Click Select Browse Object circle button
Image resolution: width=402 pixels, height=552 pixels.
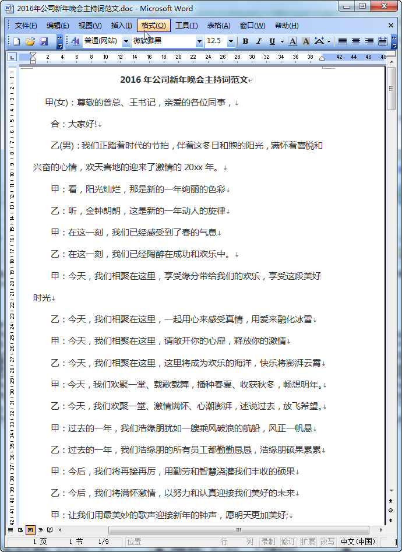391,510
